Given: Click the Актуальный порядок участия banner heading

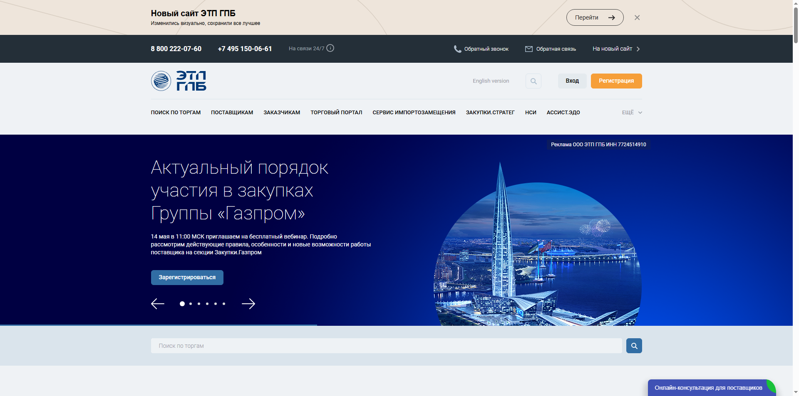Looking at the screenshot, I should pyautogui.click(x=240, y=191).
